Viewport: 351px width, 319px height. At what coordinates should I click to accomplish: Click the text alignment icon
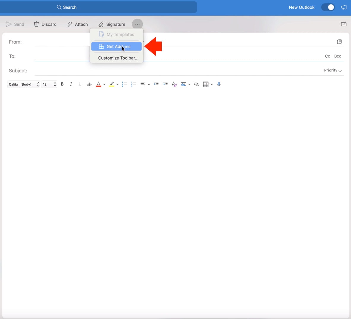pyautogui.click(x=143, y=84)
